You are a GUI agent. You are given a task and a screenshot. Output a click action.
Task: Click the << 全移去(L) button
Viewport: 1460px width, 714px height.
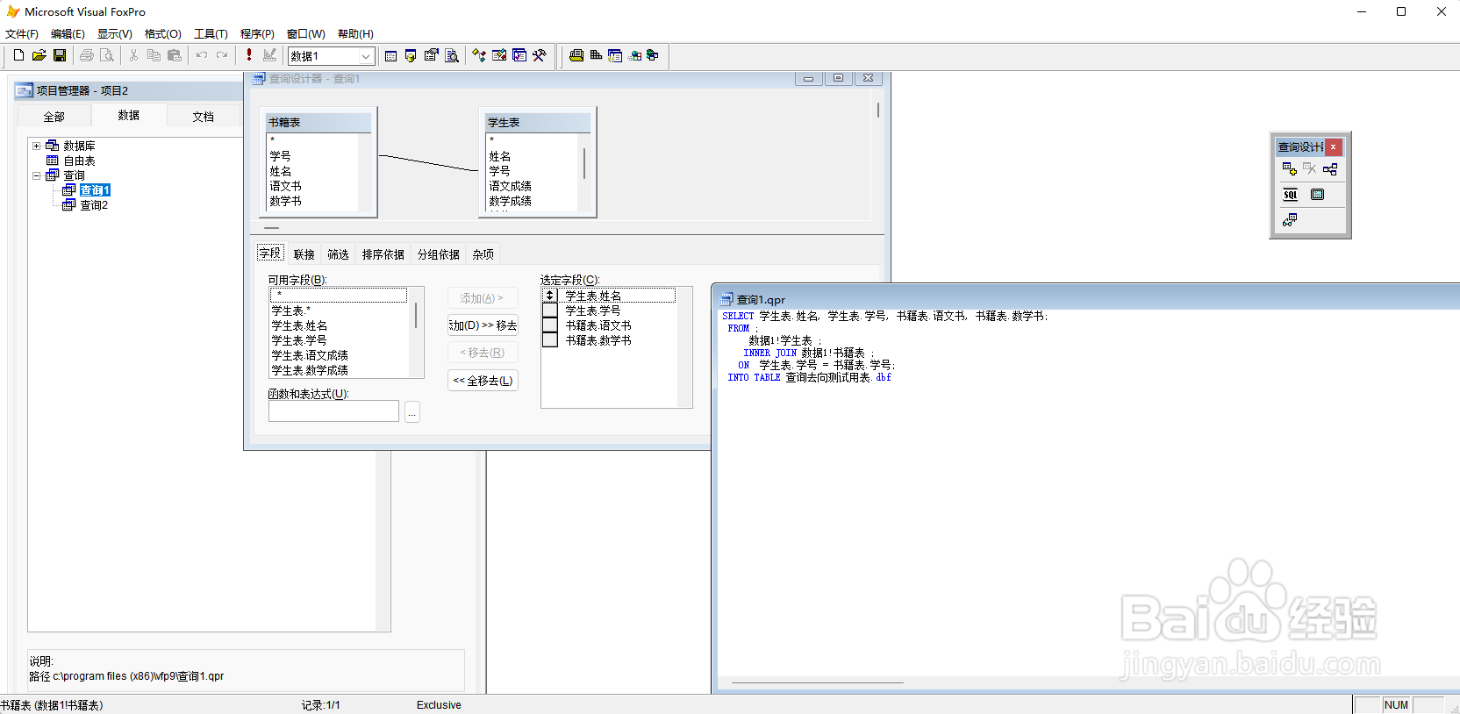pos(483,381)
